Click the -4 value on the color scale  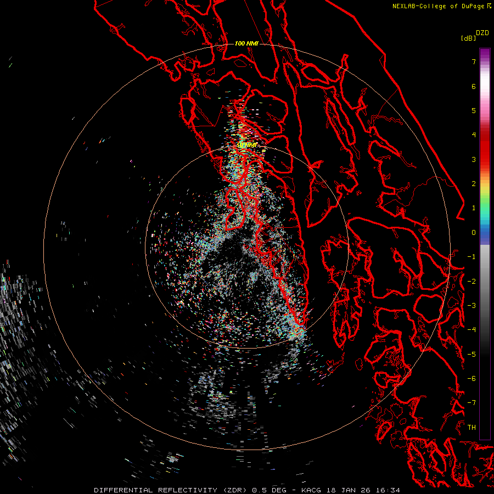[x=471, y=330]
